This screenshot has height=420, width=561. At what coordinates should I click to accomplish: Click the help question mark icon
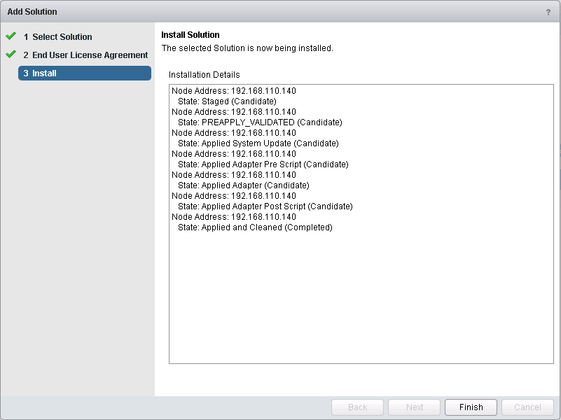[x=548, y=13]
